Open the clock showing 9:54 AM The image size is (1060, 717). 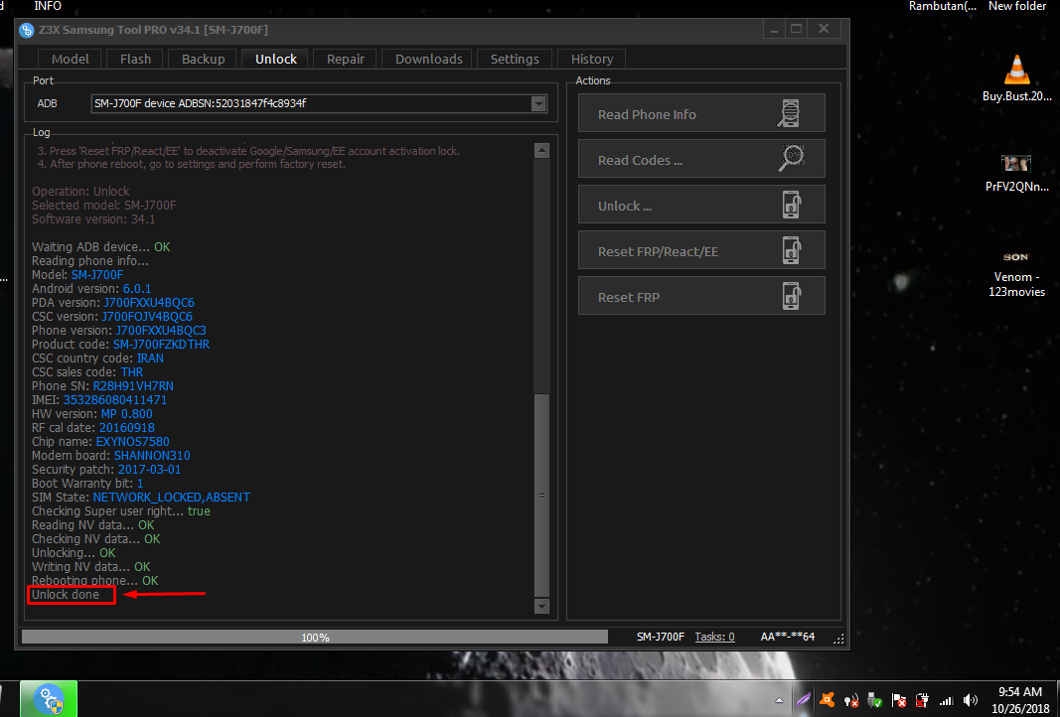pyautogui.click(x=1020, y=699)
